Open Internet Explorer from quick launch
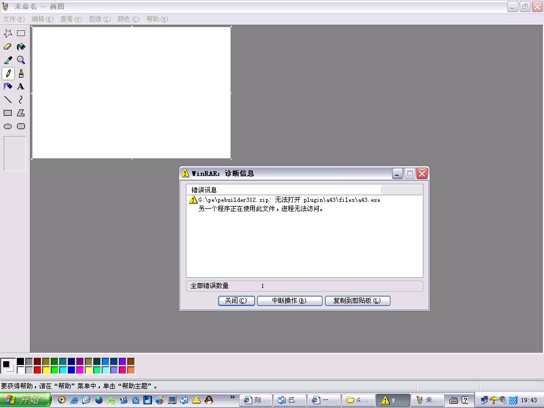Image resolution: width=544 pixels, height=408 pixels. pos(74,400)
